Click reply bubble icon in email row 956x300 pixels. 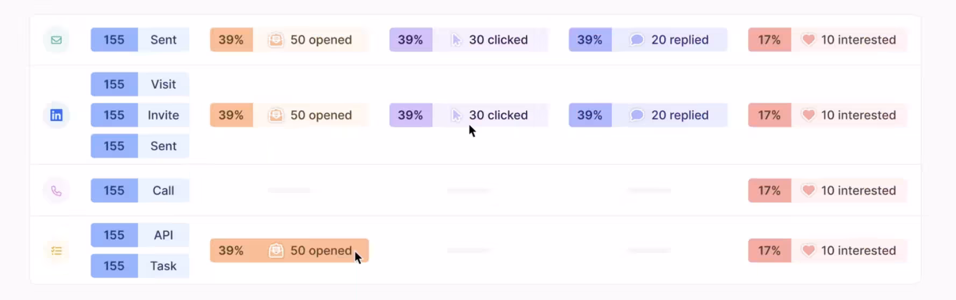[x=637, y=40]
